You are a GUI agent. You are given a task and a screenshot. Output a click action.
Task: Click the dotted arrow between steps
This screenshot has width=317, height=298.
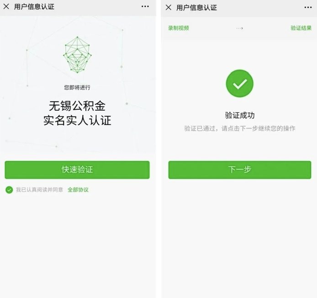239,28
